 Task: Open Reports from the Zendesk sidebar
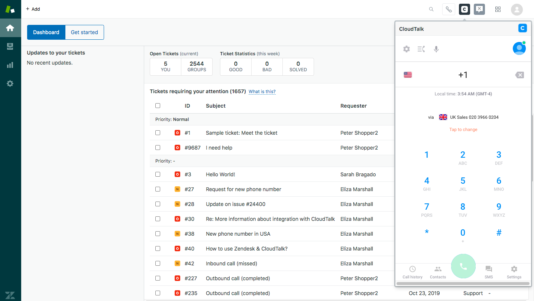pos(10,65)
